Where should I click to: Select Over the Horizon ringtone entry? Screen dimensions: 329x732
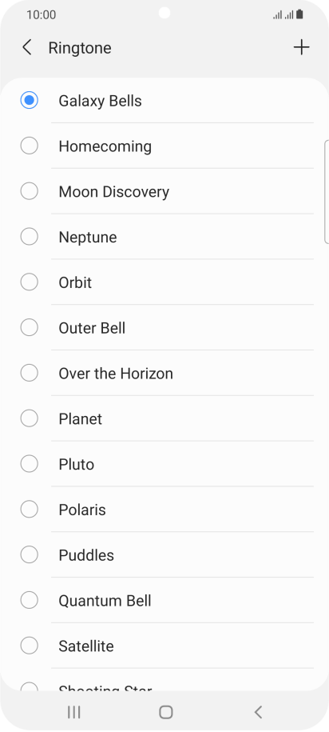(x=166, y=373)
